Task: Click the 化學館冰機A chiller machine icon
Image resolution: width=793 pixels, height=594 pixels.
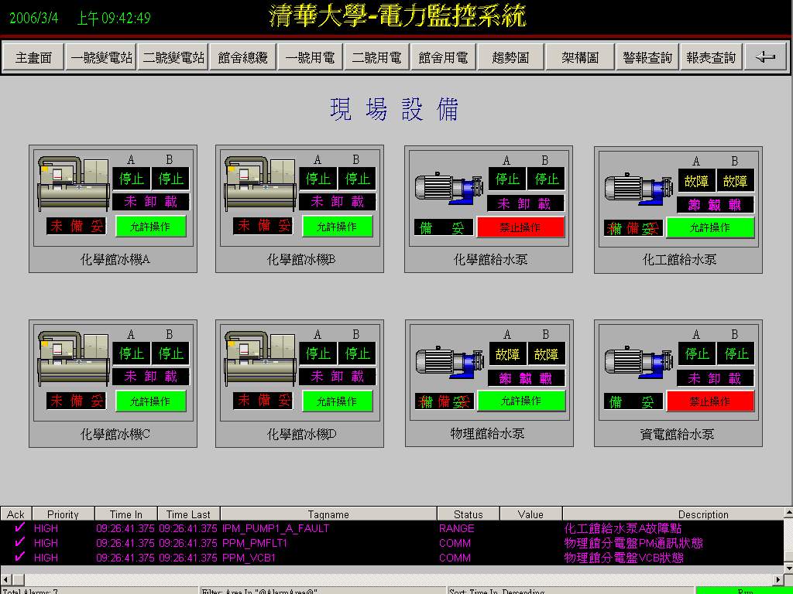Action: 74,183
